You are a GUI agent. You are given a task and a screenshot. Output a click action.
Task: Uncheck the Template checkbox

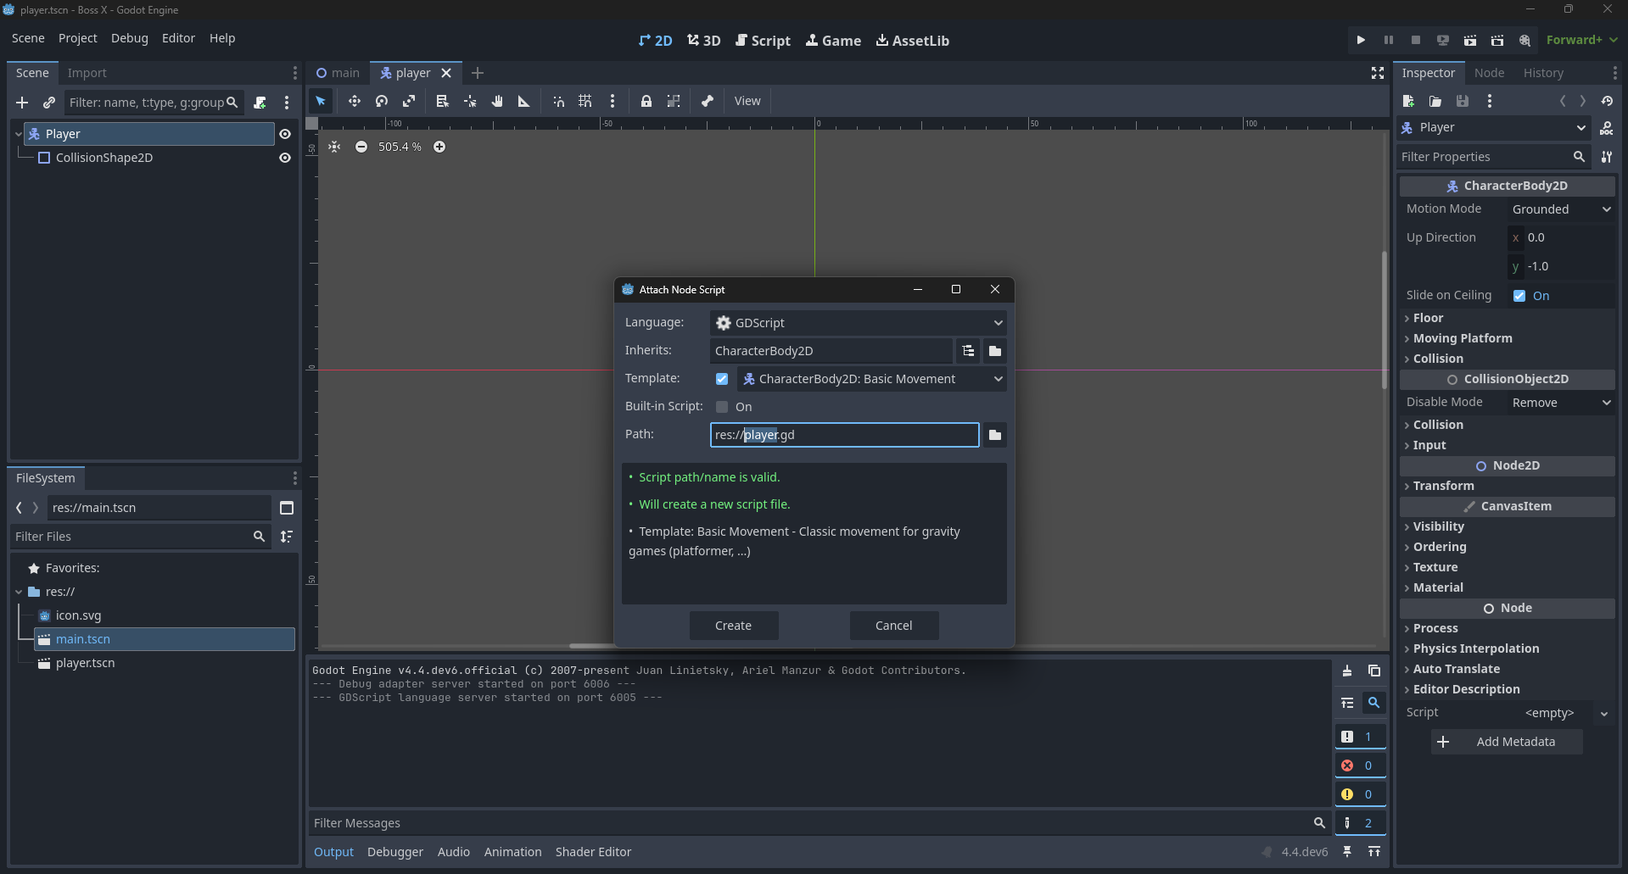[722, 379]
